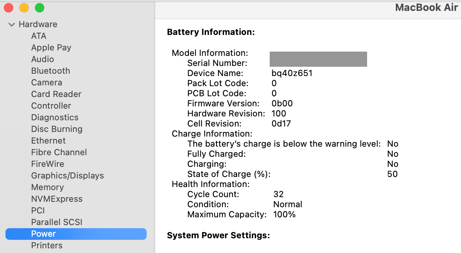461x253 pixels.
Task: Select the maximum capacity value 100%
Action: [284, 215]
